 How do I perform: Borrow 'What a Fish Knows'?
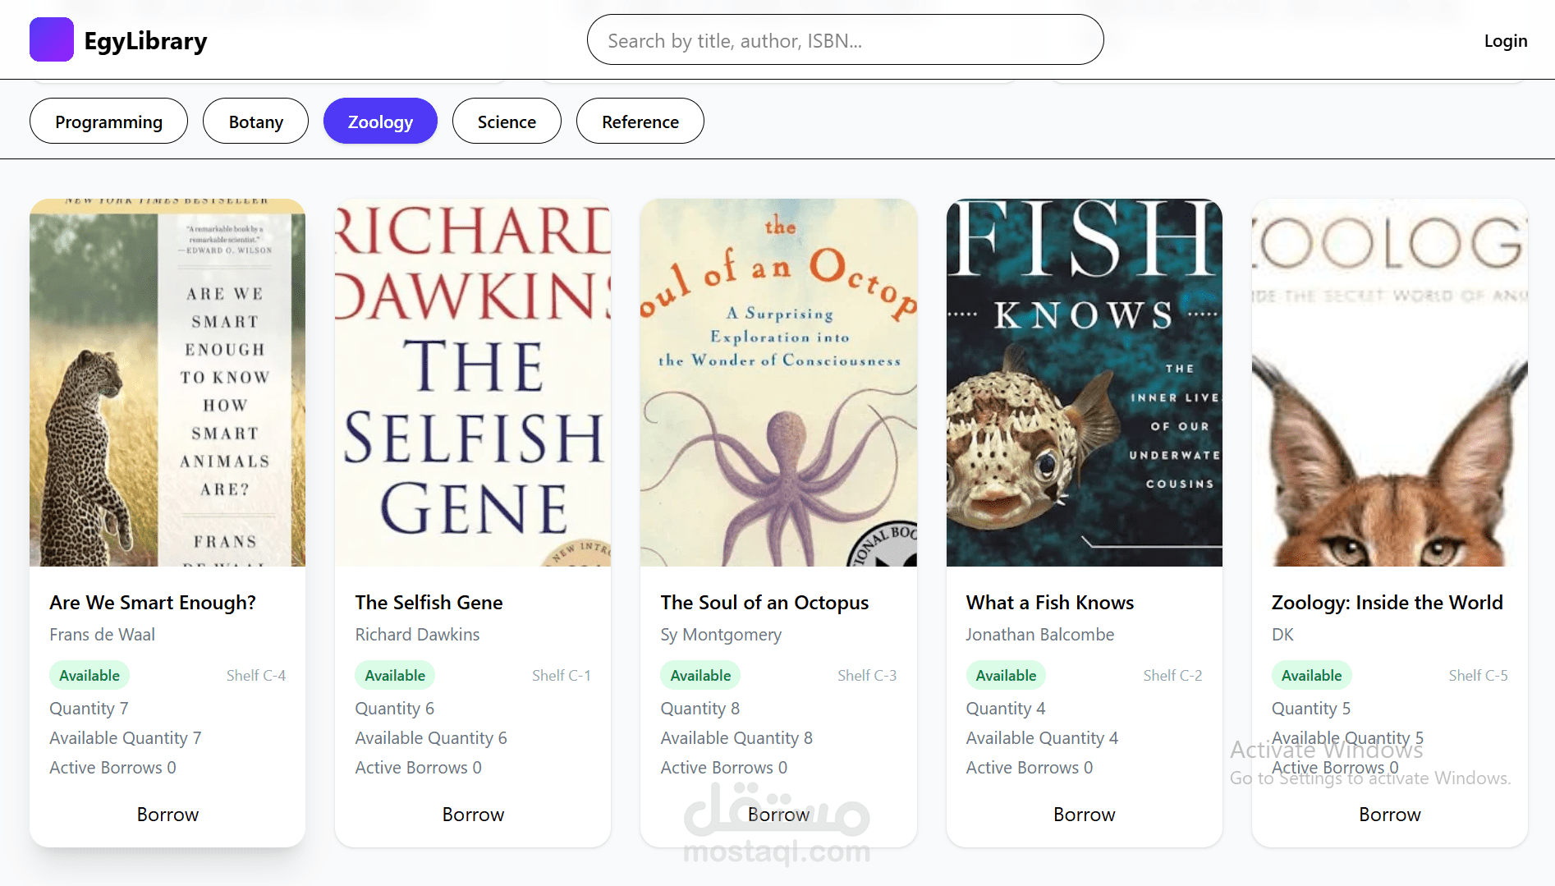coord(1084,814)
